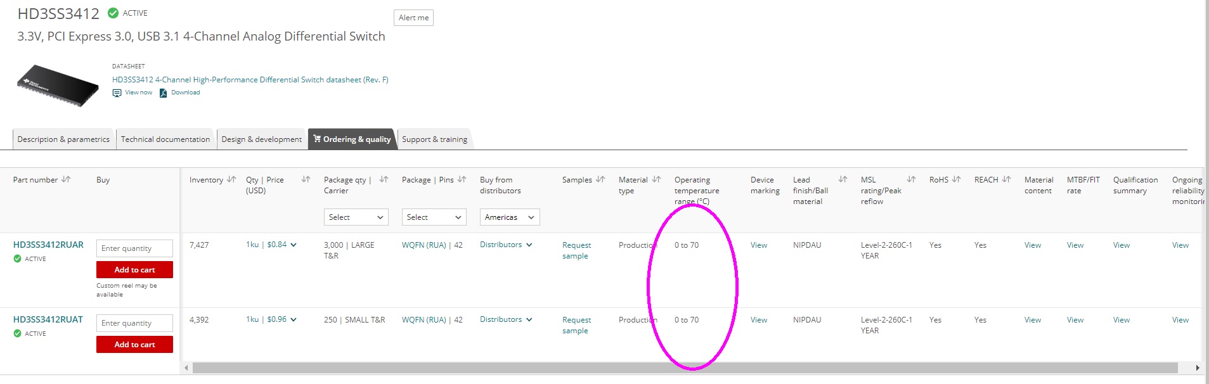Sort MSL rating/Peak reflow column
Screen dimensions: 1209x384
click(911, 179)
